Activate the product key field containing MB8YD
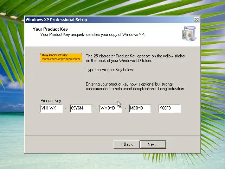 140,108
